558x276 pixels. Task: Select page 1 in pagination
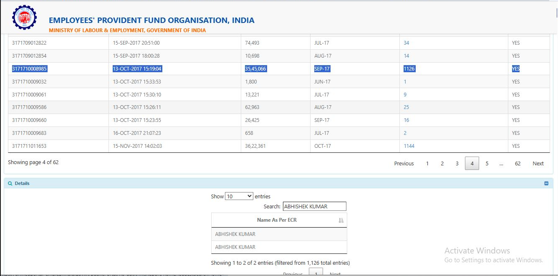coord(427,163)
